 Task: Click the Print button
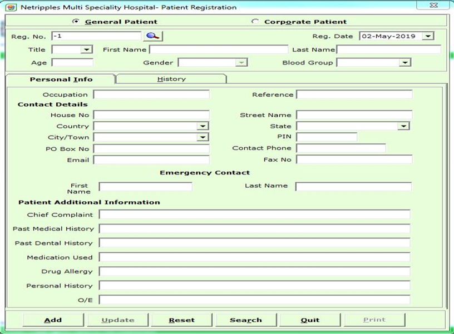[374, 320]
